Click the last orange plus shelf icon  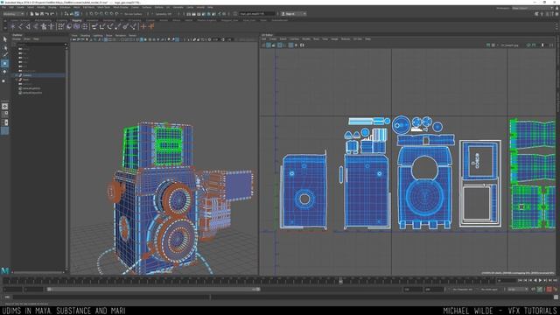[x=151, y=26]
